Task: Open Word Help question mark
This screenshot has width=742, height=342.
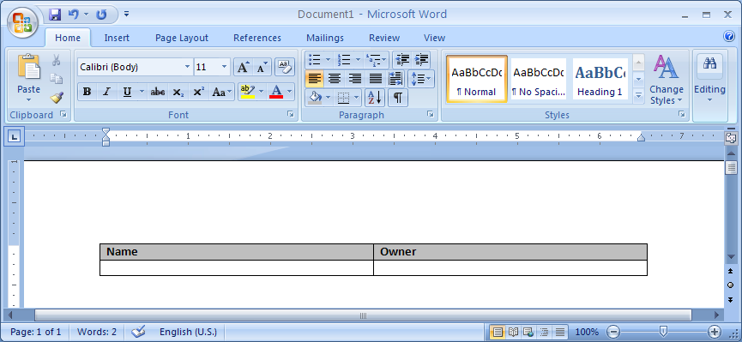Action: coord(729,36)
